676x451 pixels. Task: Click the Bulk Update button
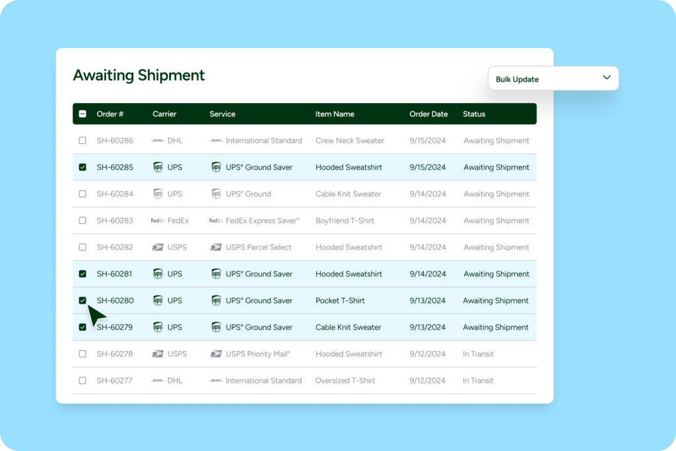[x=553, y=78]
